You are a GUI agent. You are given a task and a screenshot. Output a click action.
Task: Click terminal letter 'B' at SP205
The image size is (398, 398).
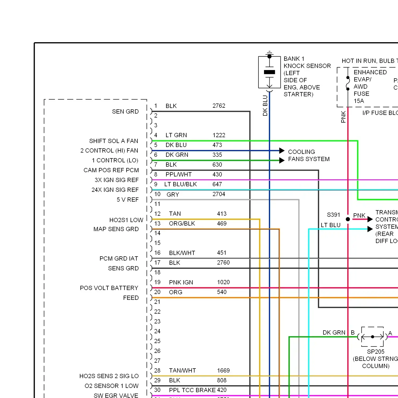353,332
